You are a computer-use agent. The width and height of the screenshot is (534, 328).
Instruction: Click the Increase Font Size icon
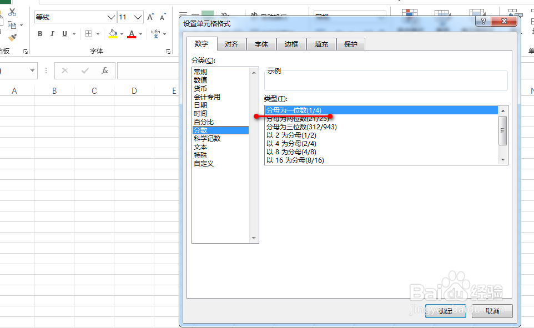click(x=150, y=16)
